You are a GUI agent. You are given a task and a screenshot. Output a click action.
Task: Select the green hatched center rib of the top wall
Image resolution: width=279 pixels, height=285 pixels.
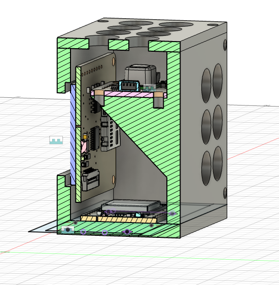[x=119, y=45]
